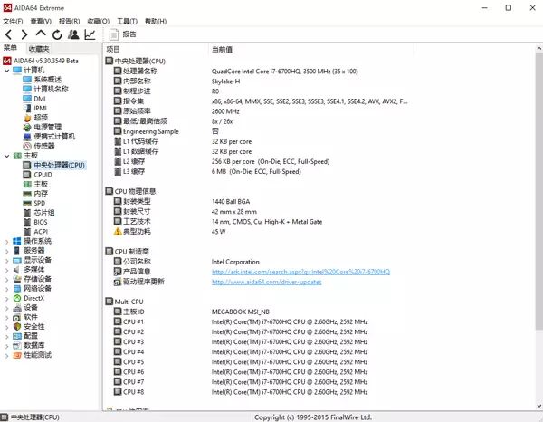Go up one level with the up arrow icon
The width and height of the screenshot is (543, 422).
click(41, 34)
